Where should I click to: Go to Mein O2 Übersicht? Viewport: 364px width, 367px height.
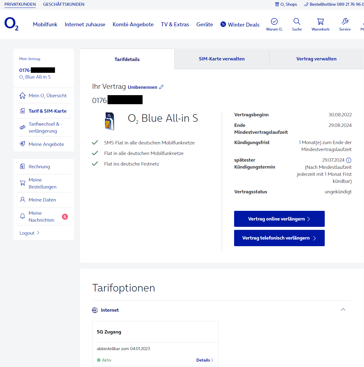44,95
